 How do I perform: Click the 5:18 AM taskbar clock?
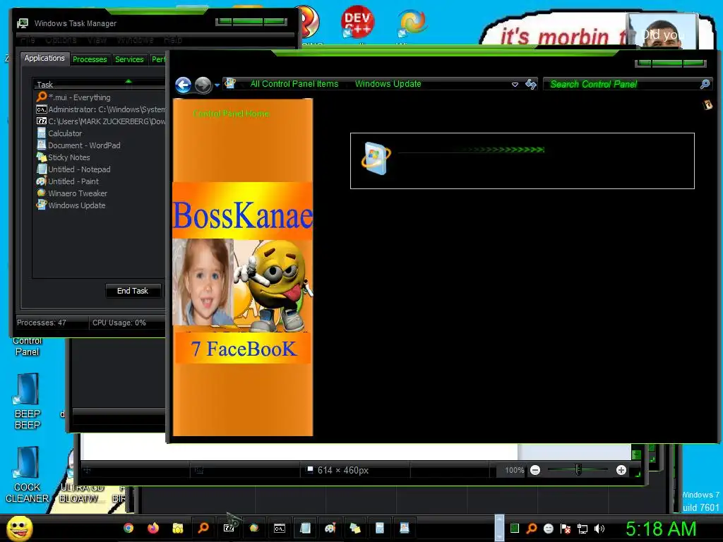pyautogui.click(x=660, y=529)
